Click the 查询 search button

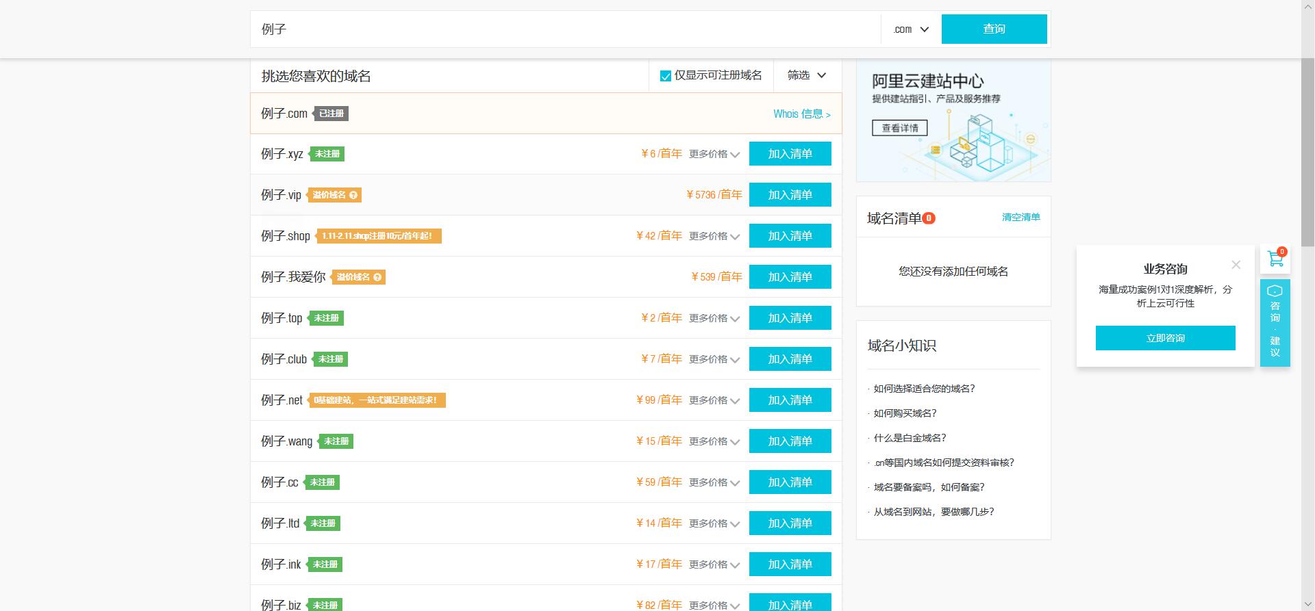point(994,29)
